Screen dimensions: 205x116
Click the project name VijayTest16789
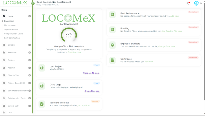pos(57,69)
